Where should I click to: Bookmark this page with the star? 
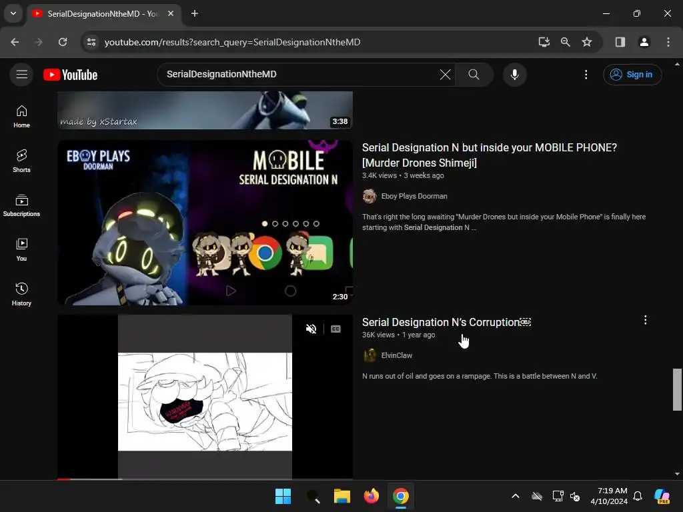pyautogui.click(x=587, y=42)
